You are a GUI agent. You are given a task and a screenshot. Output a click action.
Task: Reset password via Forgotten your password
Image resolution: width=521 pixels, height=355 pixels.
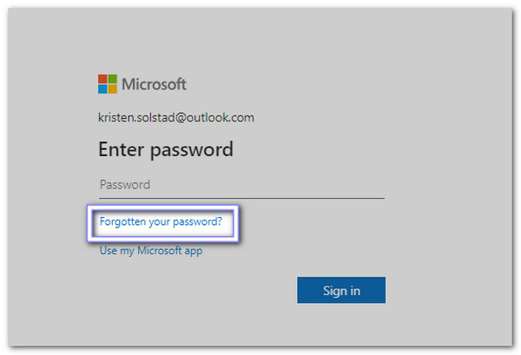coord(161,222)
